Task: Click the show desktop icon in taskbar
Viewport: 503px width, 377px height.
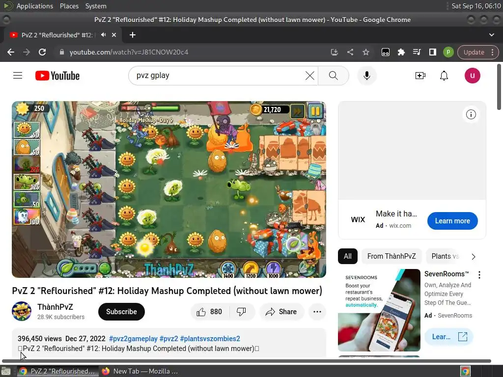Action: pos(6,371)
